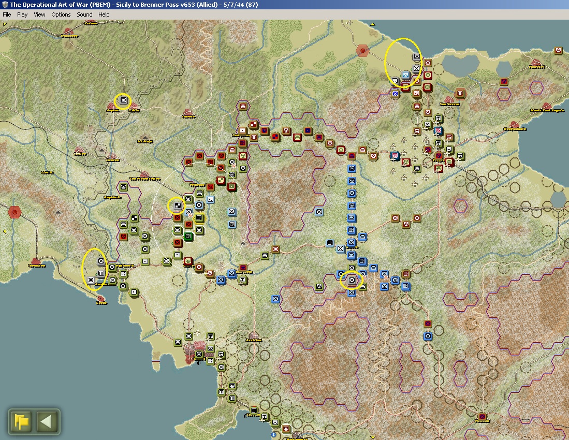This screenshot has height=440, width=569.
Task: Open the Play menu
Action: pos(22,14)
